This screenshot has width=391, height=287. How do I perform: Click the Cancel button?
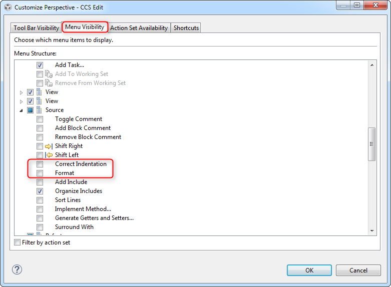pos(358,270)
